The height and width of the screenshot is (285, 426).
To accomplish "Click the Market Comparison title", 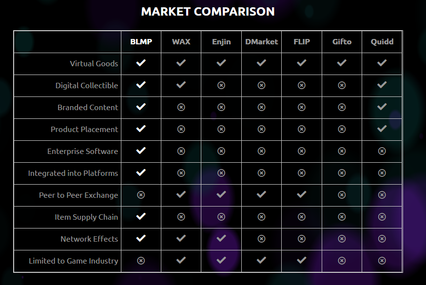I will [x=208, y=12].
